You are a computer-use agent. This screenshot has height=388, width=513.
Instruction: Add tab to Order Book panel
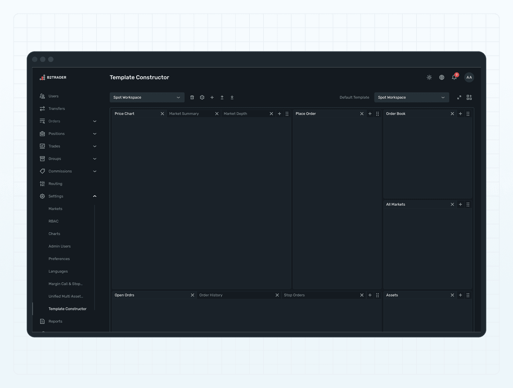tap(461, 114)
